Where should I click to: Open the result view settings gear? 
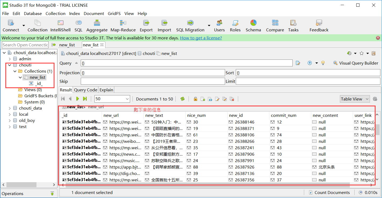[x=375, y=99]
